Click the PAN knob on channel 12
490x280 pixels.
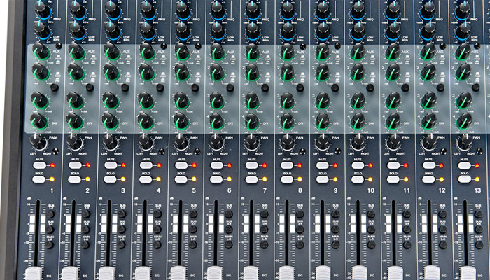point(429,142)
